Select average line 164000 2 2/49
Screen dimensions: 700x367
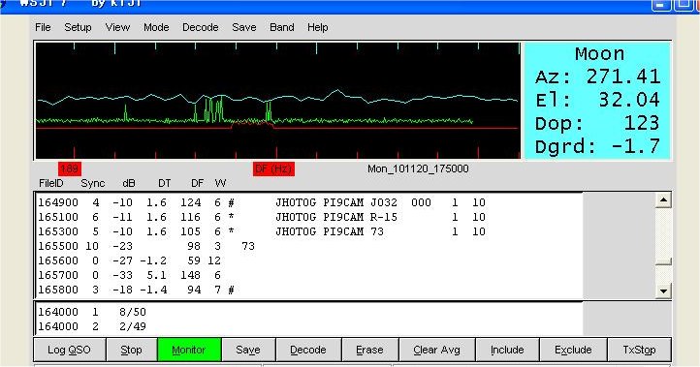pos(92,326)
